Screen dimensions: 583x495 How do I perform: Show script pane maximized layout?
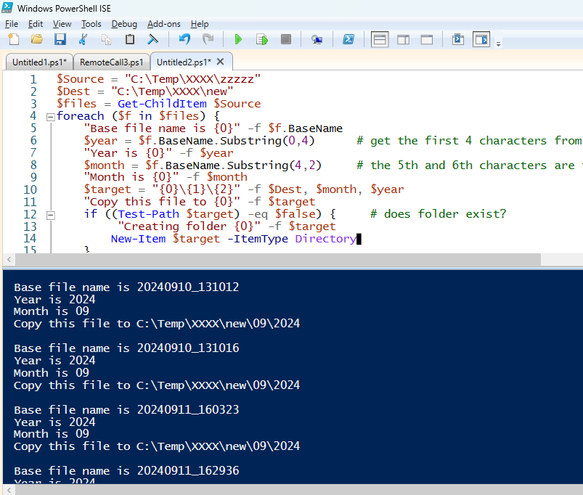(426, 39)
